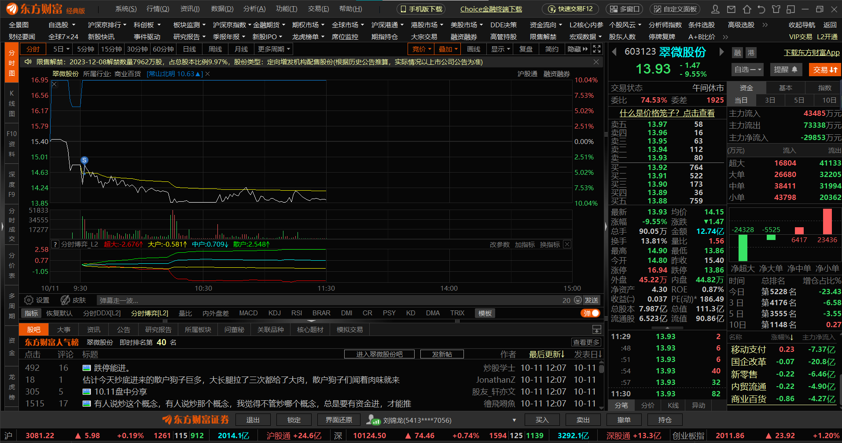Click the 发新帖 button
The width and height of the screenshot is (842, 443).
point(442,354)
